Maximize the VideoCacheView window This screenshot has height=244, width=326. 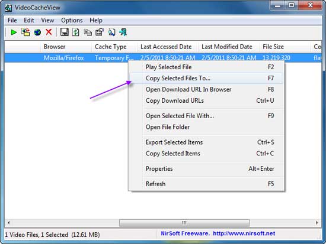click(x=292, y=5)
